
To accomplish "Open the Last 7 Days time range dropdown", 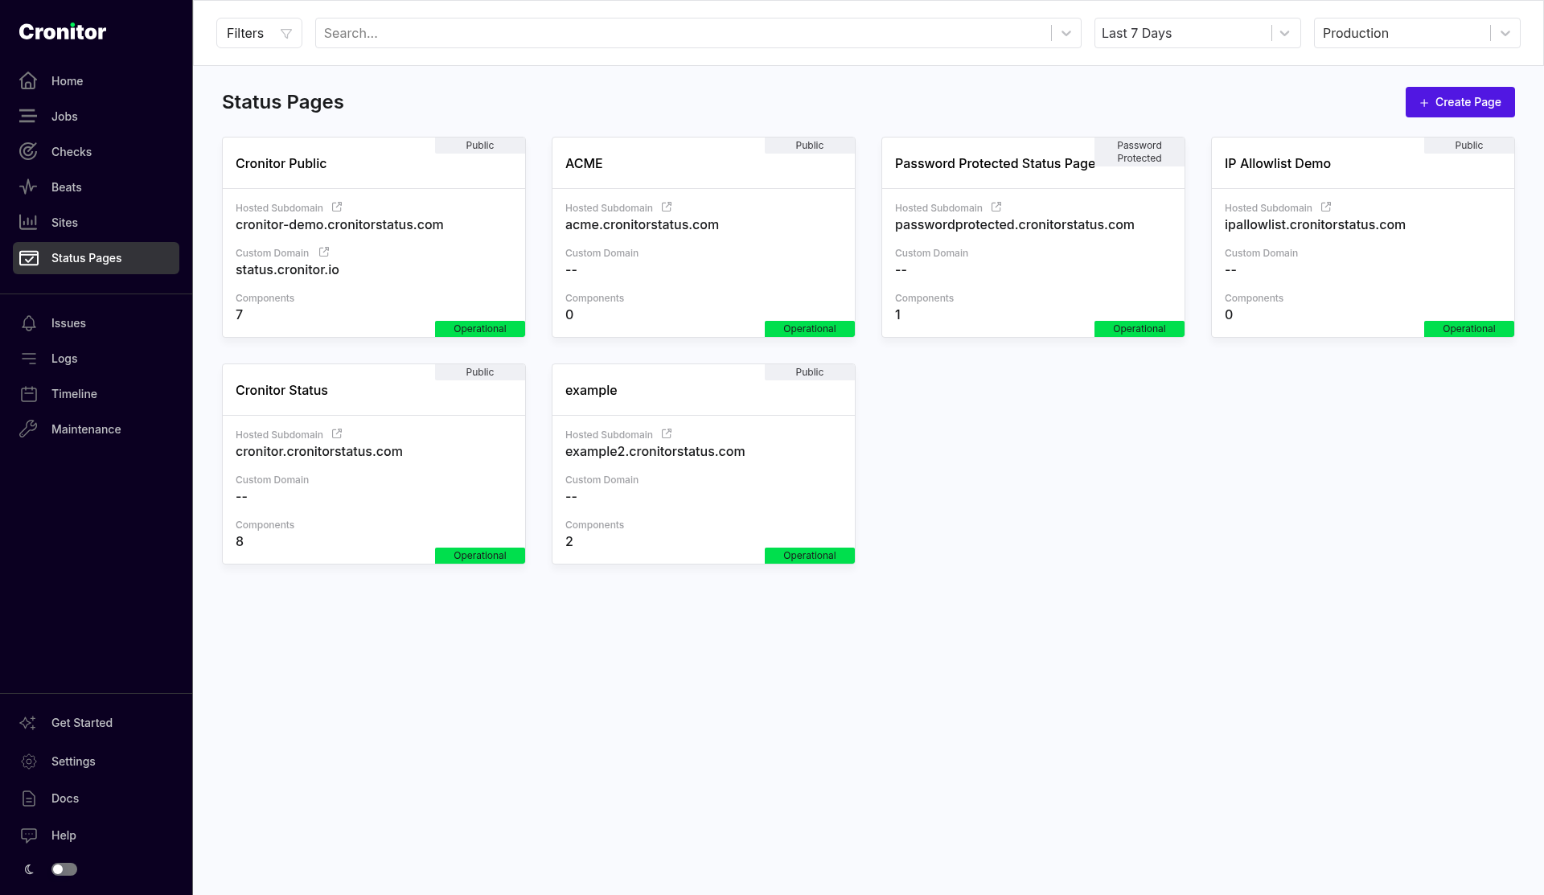I will coord(1197,33).
